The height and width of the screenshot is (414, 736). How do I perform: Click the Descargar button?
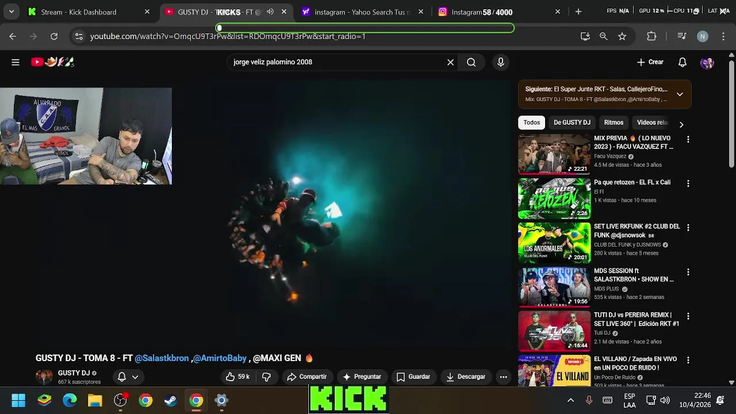coord(466,377)
